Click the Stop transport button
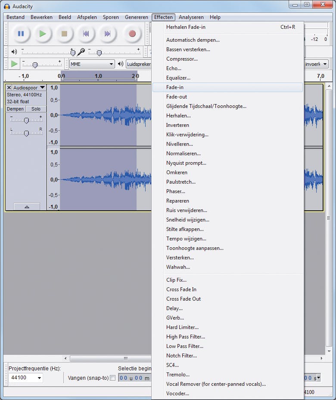Screen dimensions: 336x400 pyautogui.click(x=64, y=34)
